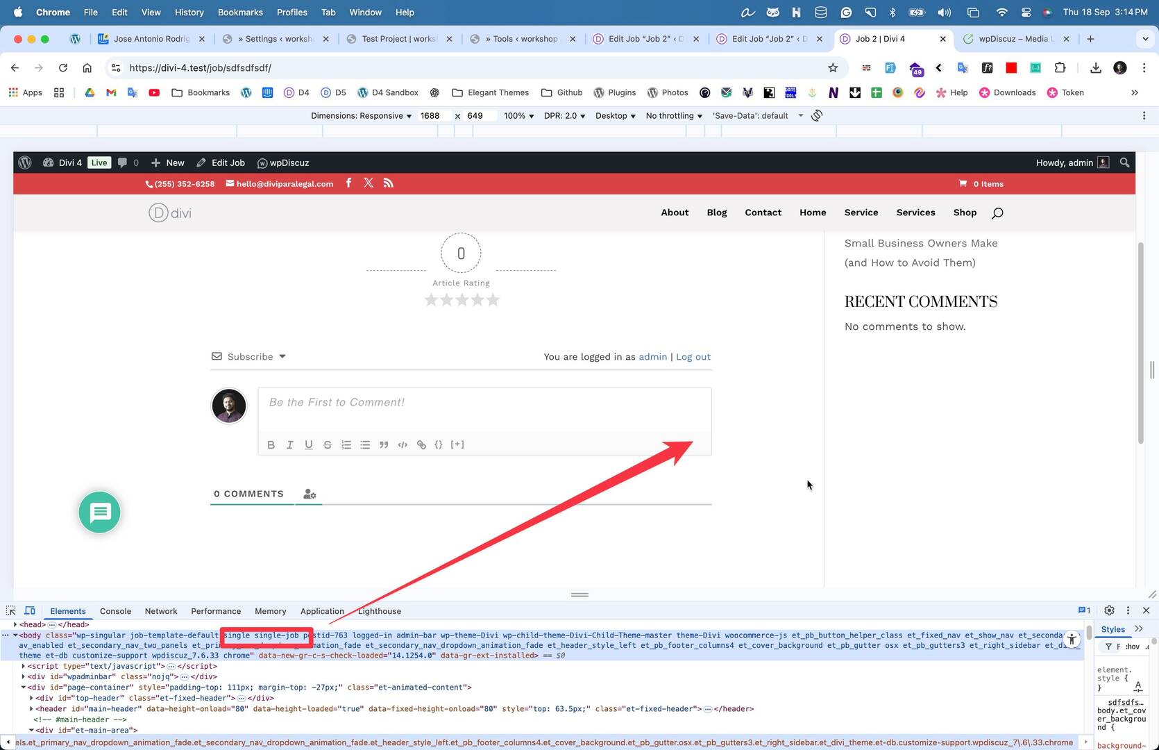Switch to wpDiscuz – Media browser tab
The width and height of the screenshot is (1159, 750).
coord(1017,39)
